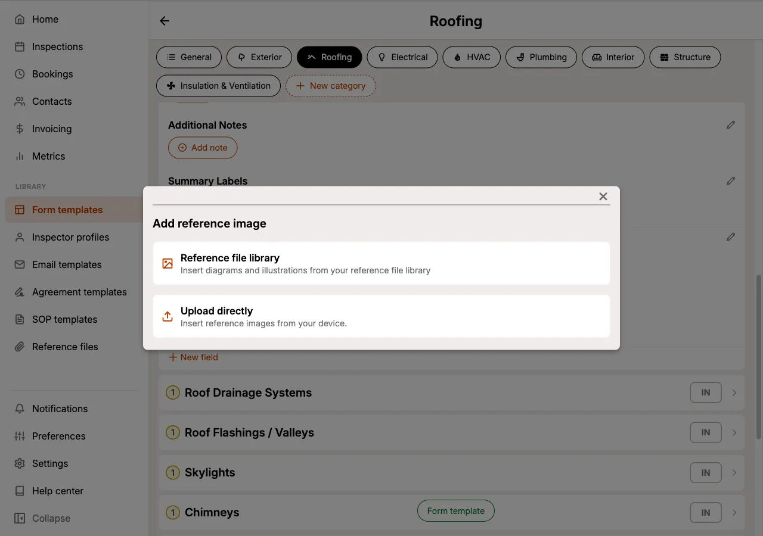Add a New category
Image resolution: width=763 pixels, height=536 pixels.
pyautogui.click(x=330, y=86)
